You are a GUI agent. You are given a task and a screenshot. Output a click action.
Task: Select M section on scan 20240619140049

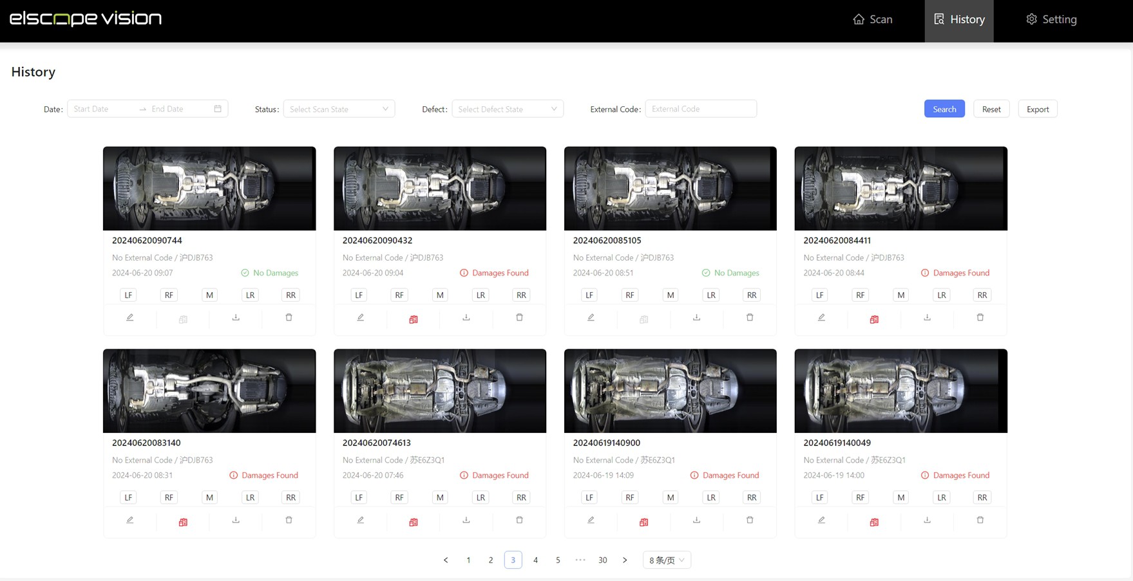pos(901,497)
